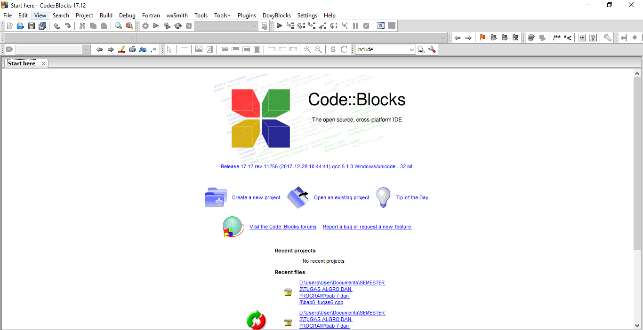Click the Stop debugger icon
This screenshot has height=330, width=643.
click(x=366, y=26)
